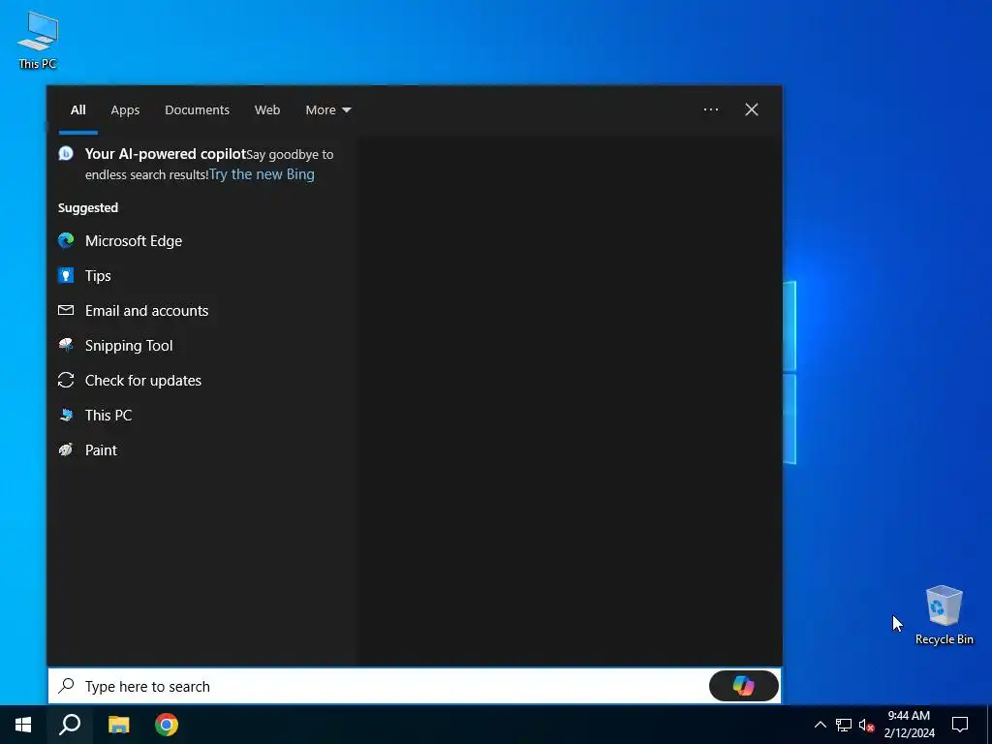Click the muted volume tray icon
Viewport: 992px width, 744px height.
click(x=866, y=725)
